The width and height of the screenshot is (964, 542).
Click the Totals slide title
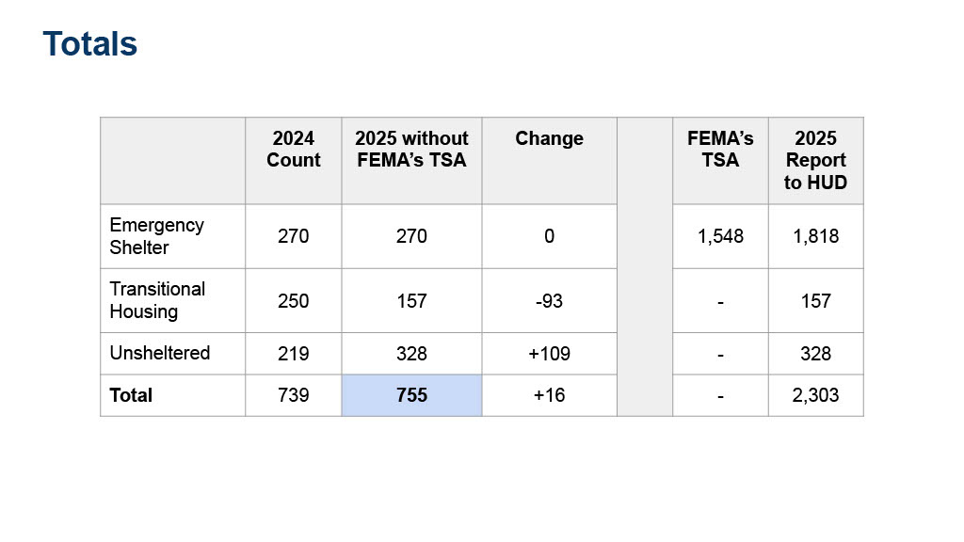[90, 44]
